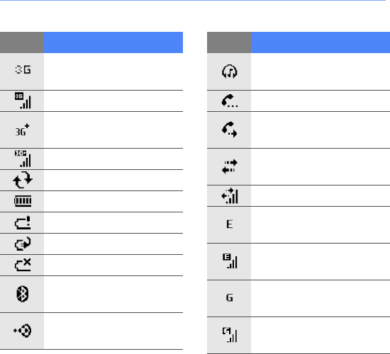The image size is (390, 354).
Task: Click the 3G+ signal strength bars icon
Action: pyautogui.click(x=23, y=159)
